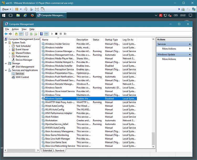
Task: Show hidden tray icons chevron
Action: click(156, 15)
